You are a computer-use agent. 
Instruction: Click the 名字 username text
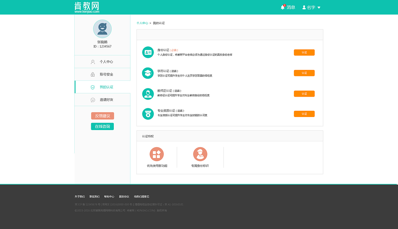[311, 7]
